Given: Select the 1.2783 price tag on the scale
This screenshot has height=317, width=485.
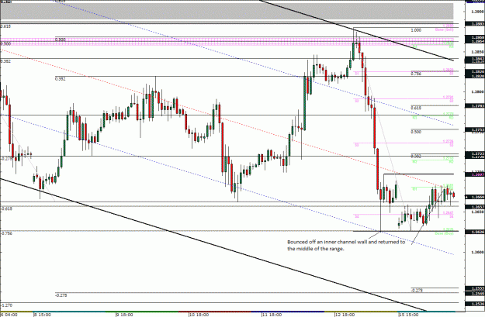Looking at the screenshot, I should (475, 106).
